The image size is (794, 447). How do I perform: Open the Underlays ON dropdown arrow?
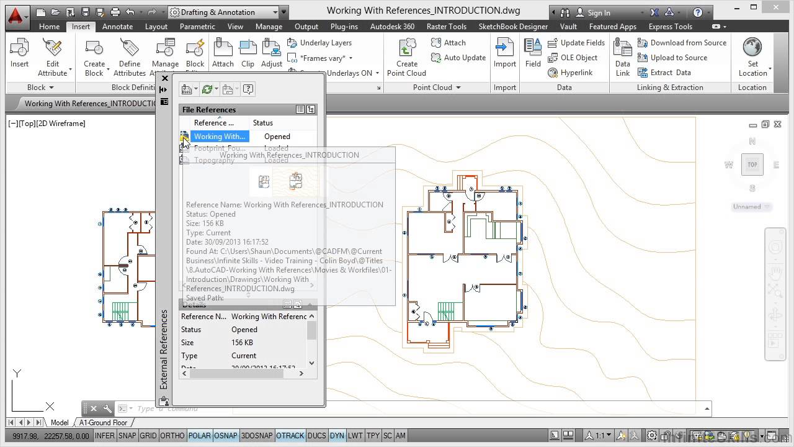click(x=378, y=73)
